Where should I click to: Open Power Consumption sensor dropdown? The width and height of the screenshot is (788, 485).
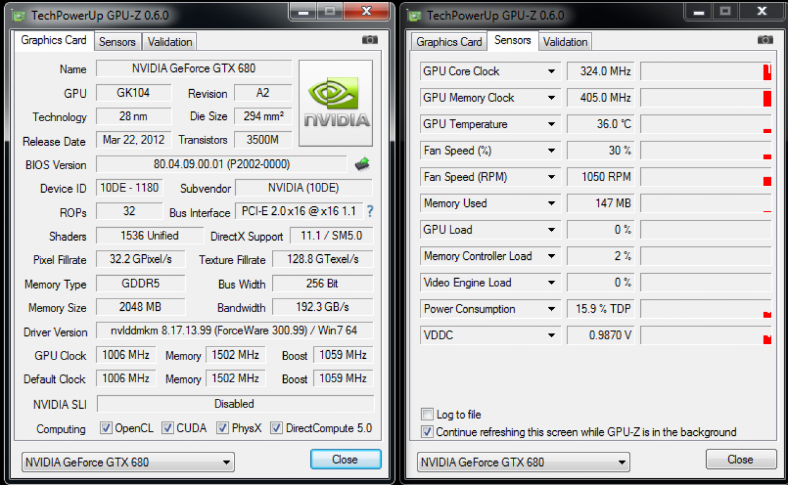tap(552, 310)
